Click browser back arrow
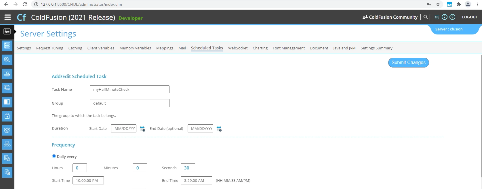Image resolution: width=482 pixels, height=189 pixels. (6, 4)
